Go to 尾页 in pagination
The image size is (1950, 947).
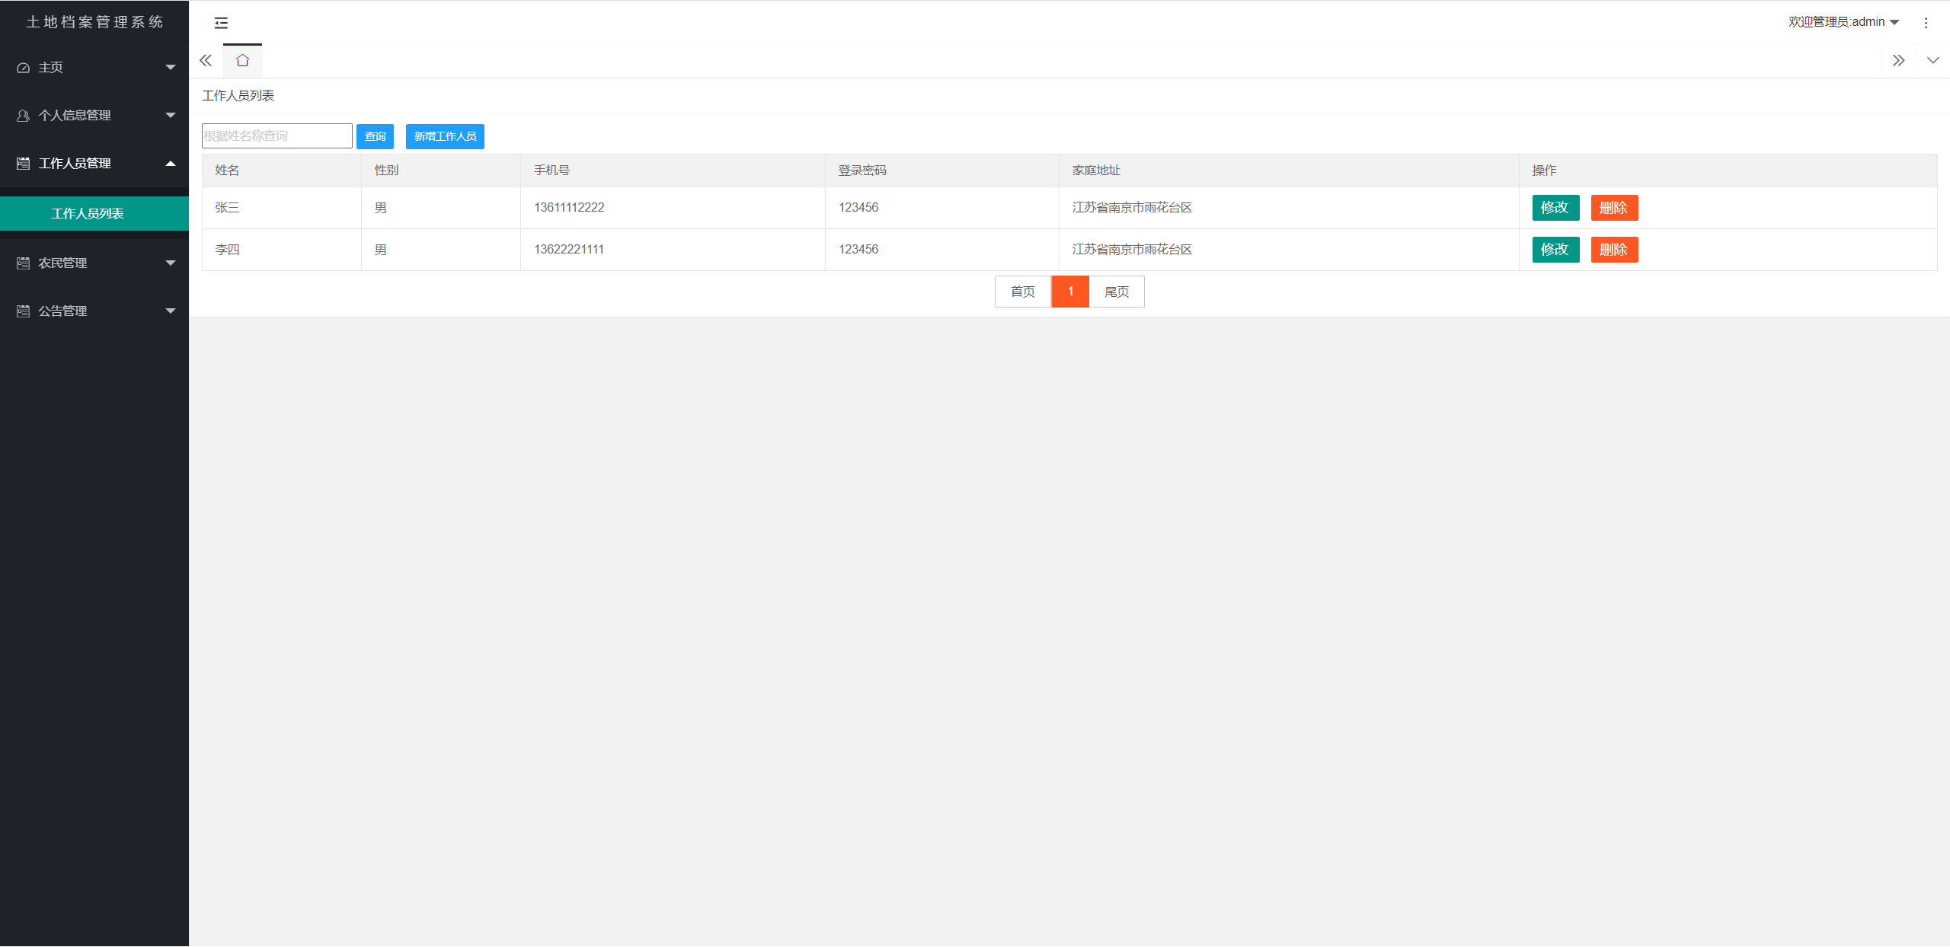tap(1116, 292)
